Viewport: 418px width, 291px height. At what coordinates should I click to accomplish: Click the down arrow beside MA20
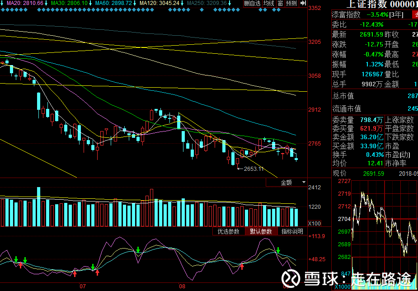(47, 3)
